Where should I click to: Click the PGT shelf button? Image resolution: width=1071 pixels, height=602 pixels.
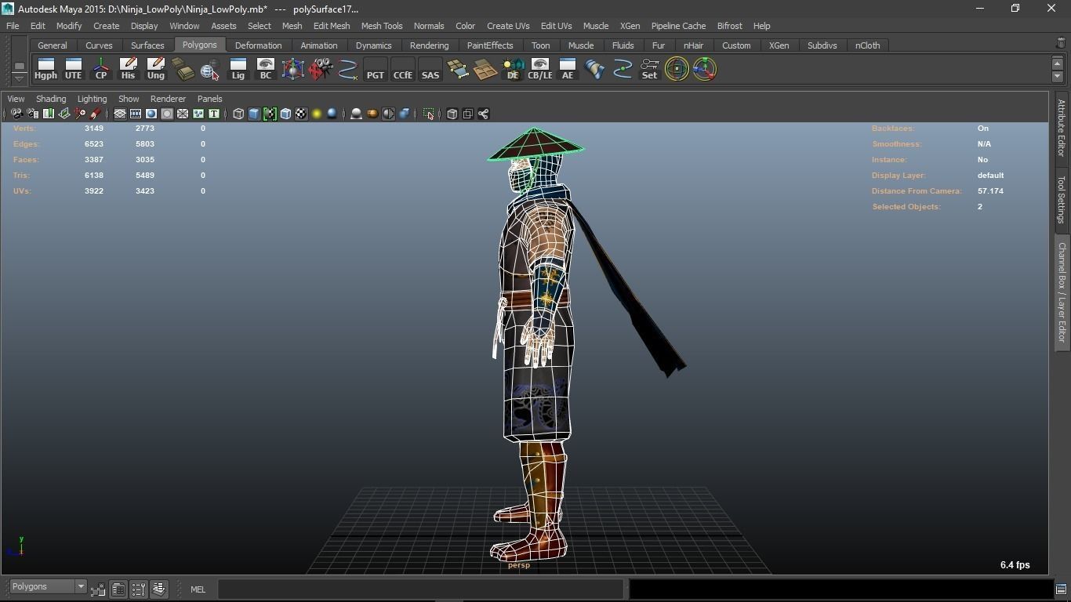coord(375,69)
